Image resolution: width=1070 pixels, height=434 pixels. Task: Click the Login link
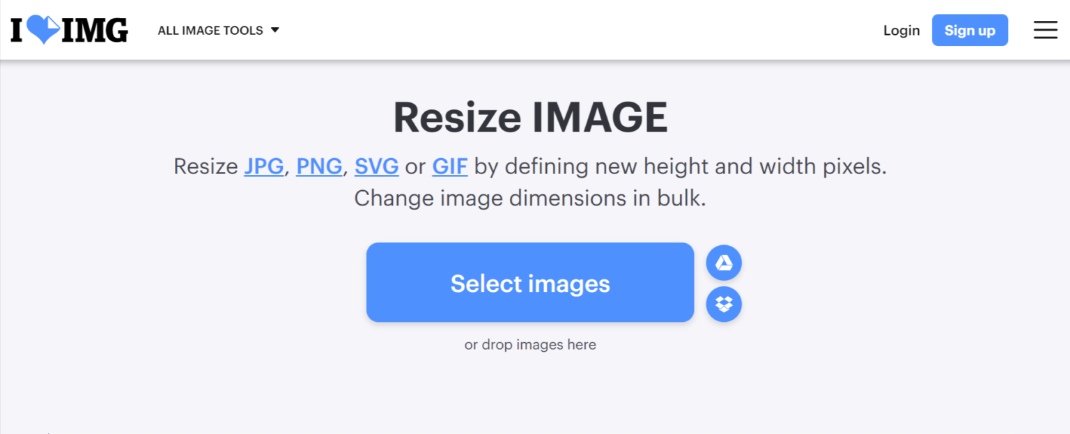pos(901,30)
